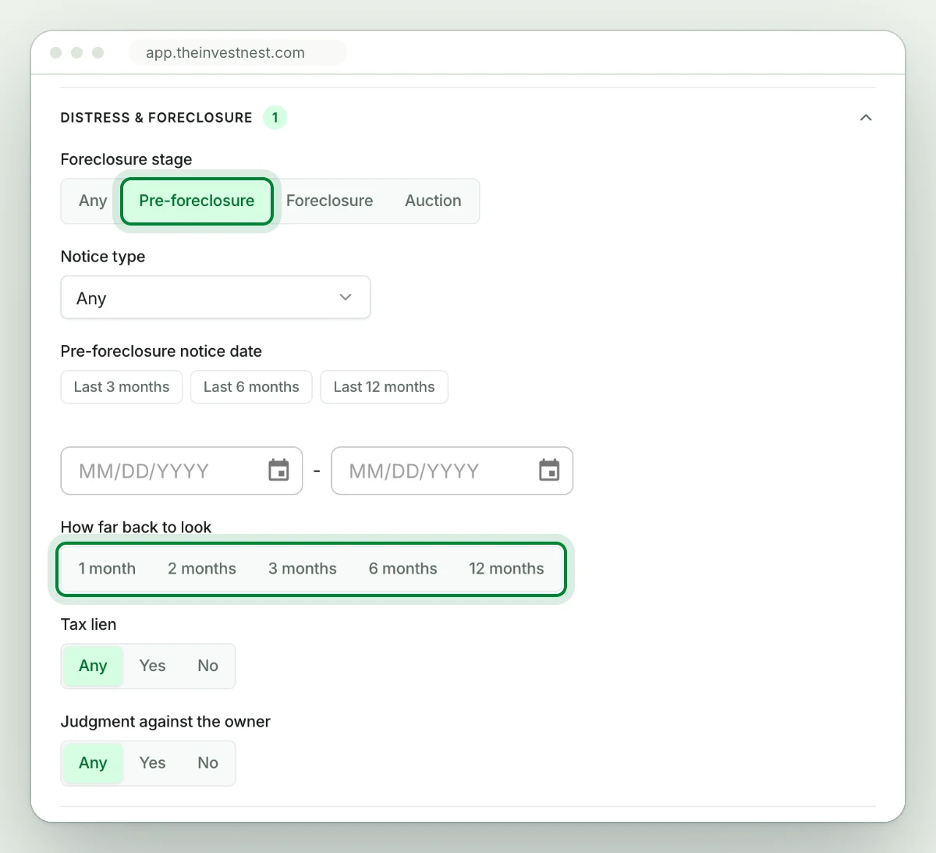Set look-back to 6 months
The width and height of the screenshot is (936, 853).
(403, 569)
